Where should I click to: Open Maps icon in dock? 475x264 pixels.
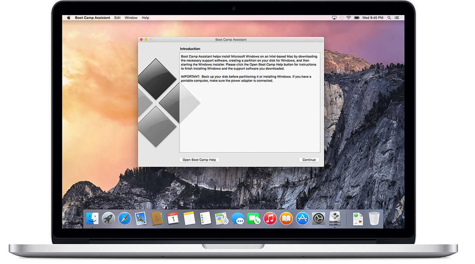pos(221,218)
